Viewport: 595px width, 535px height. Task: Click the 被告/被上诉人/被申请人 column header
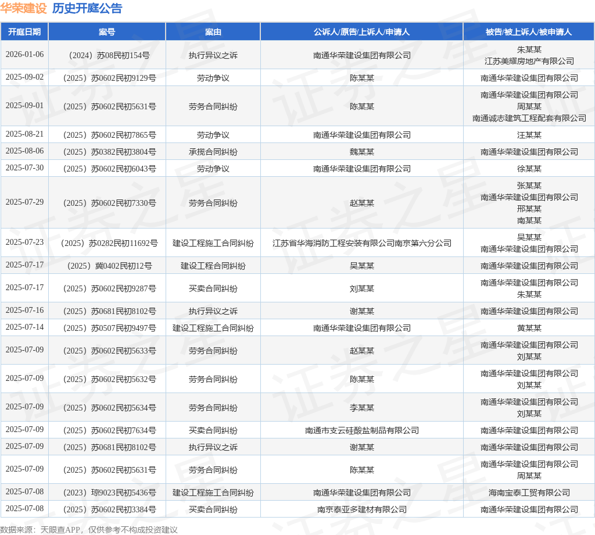coord(529,32)
